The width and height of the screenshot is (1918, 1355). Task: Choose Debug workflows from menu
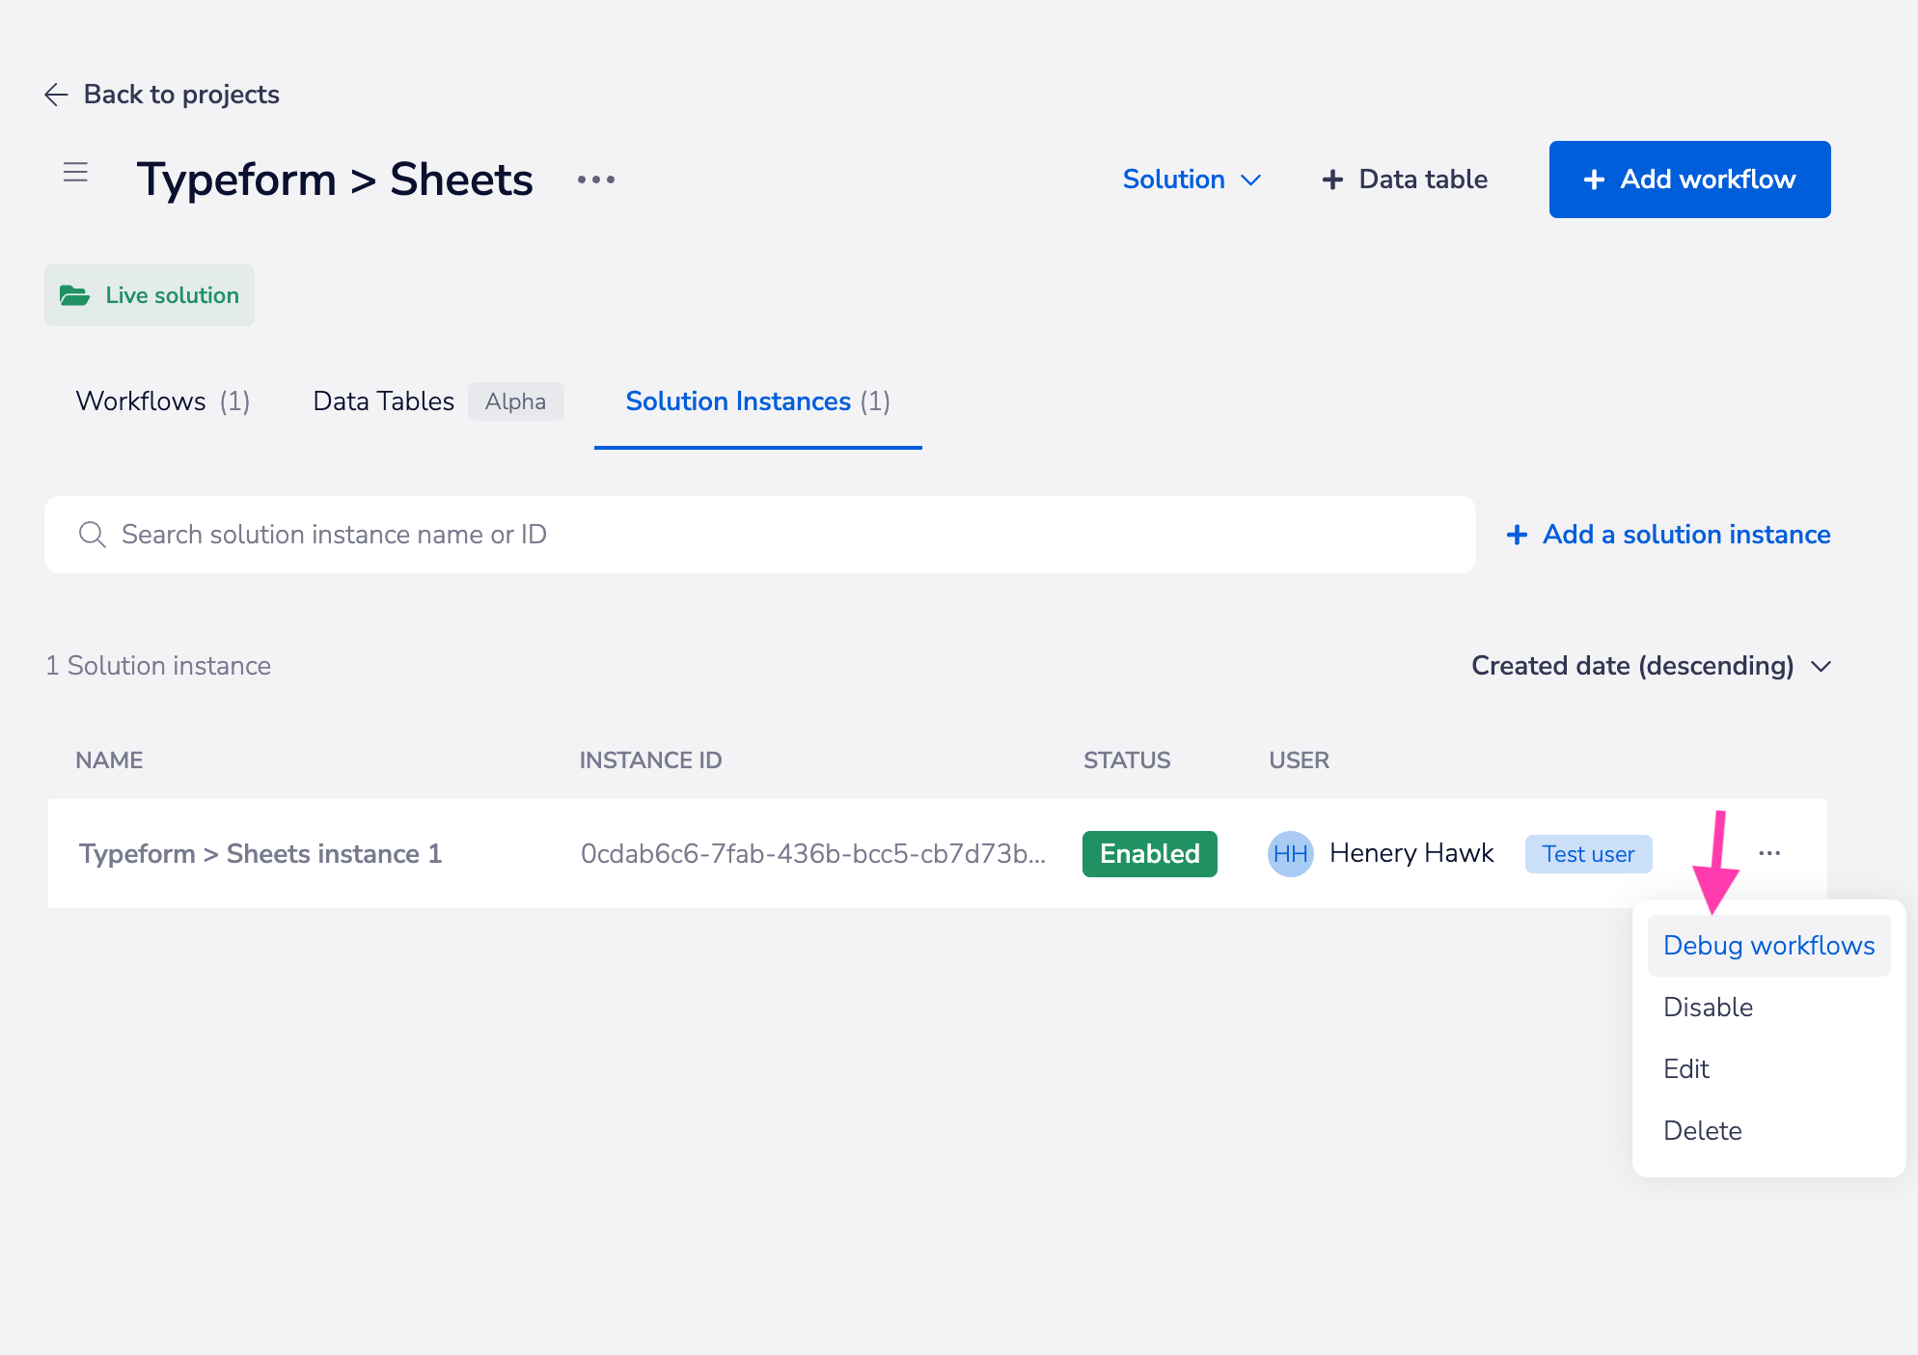click(1768, 946)
